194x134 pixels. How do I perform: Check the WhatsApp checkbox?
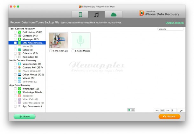(15, 89)
